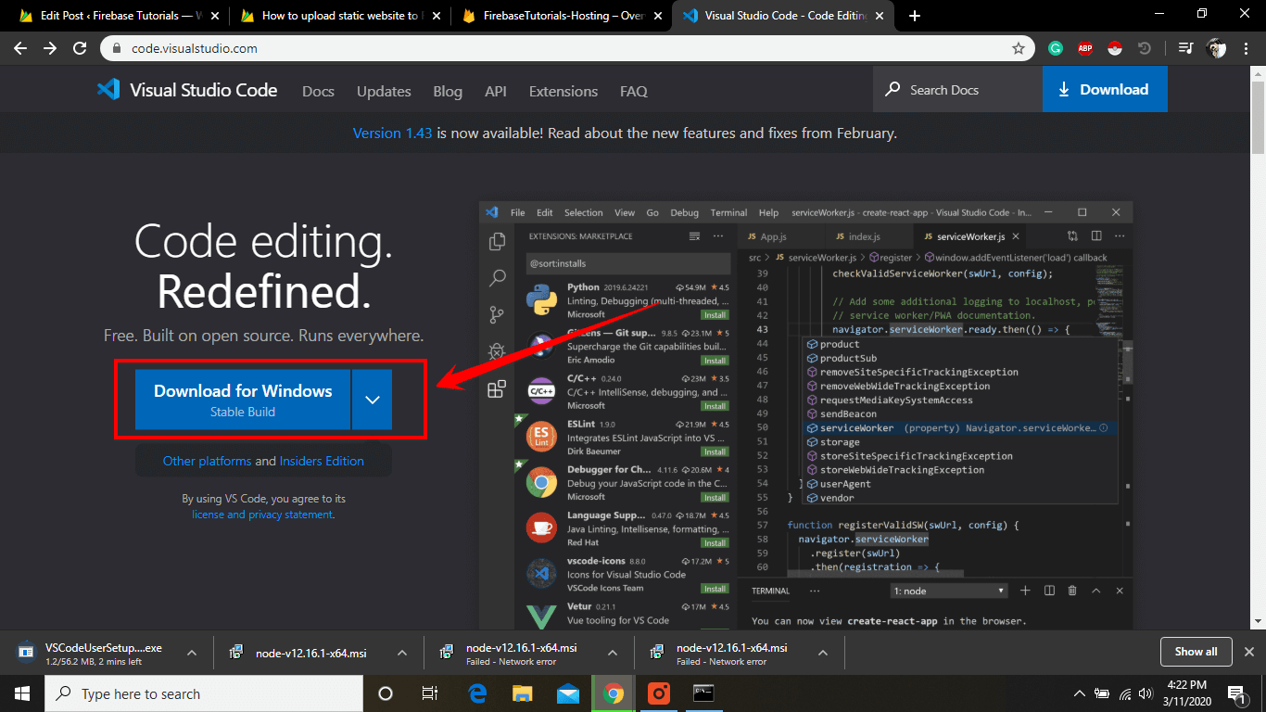Open the FAQ menu item
The width and height of the screenshot is (1266, 712).
pos(634,91)
